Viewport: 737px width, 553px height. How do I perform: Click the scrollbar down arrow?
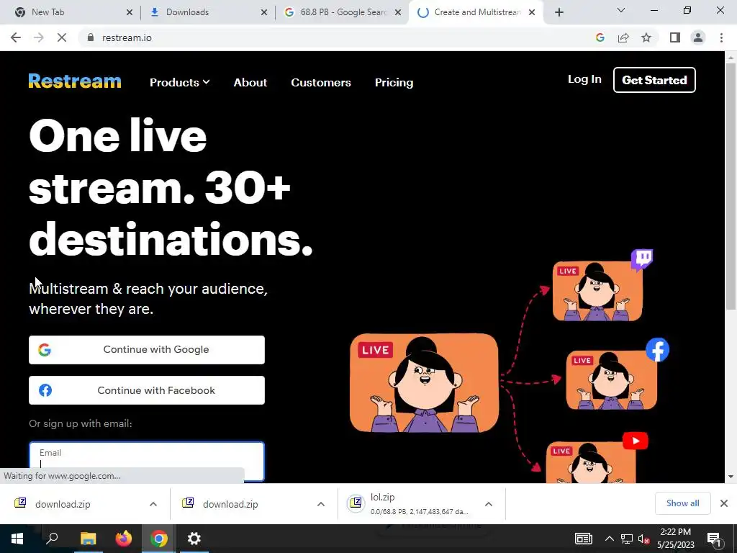tap(731, 477)
